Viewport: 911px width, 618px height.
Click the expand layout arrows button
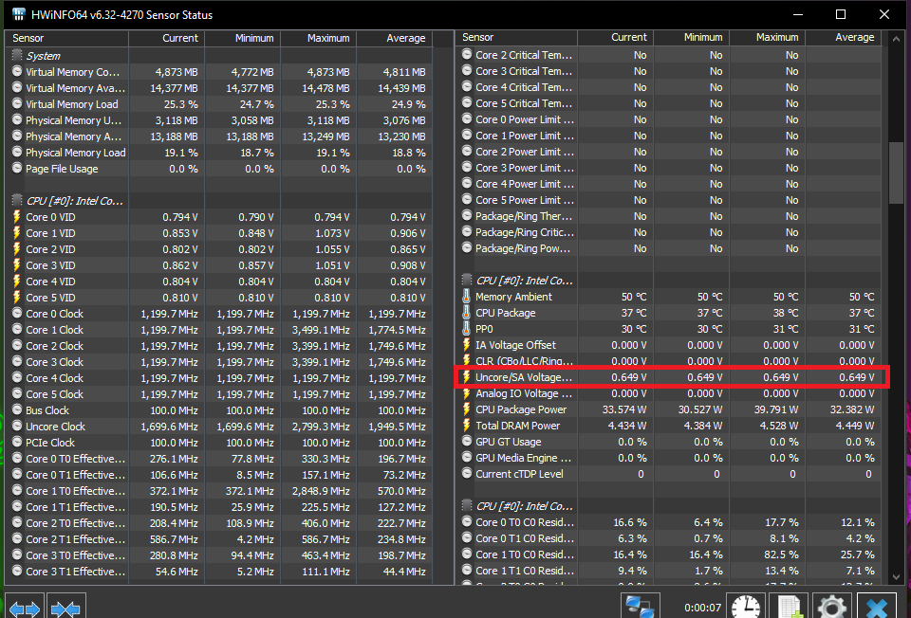pyautogui.click(x=25, y=608)
